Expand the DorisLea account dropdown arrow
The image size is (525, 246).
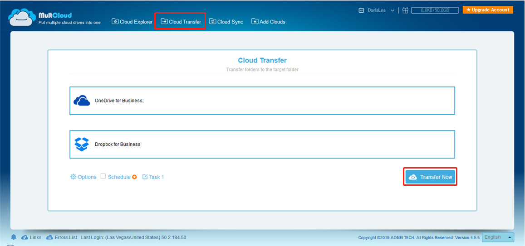(x=393, y=10)
